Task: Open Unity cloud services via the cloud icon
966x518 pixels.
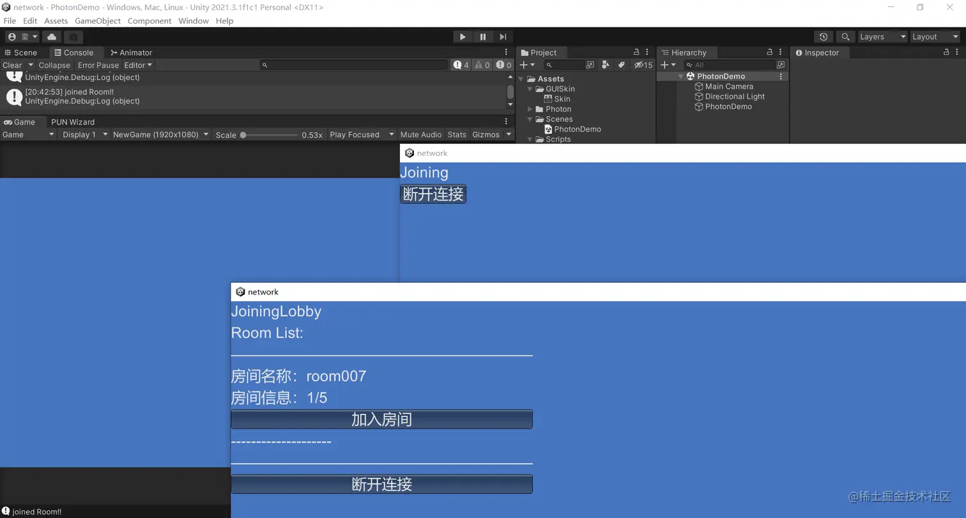Action: click(x=52, y=36)
